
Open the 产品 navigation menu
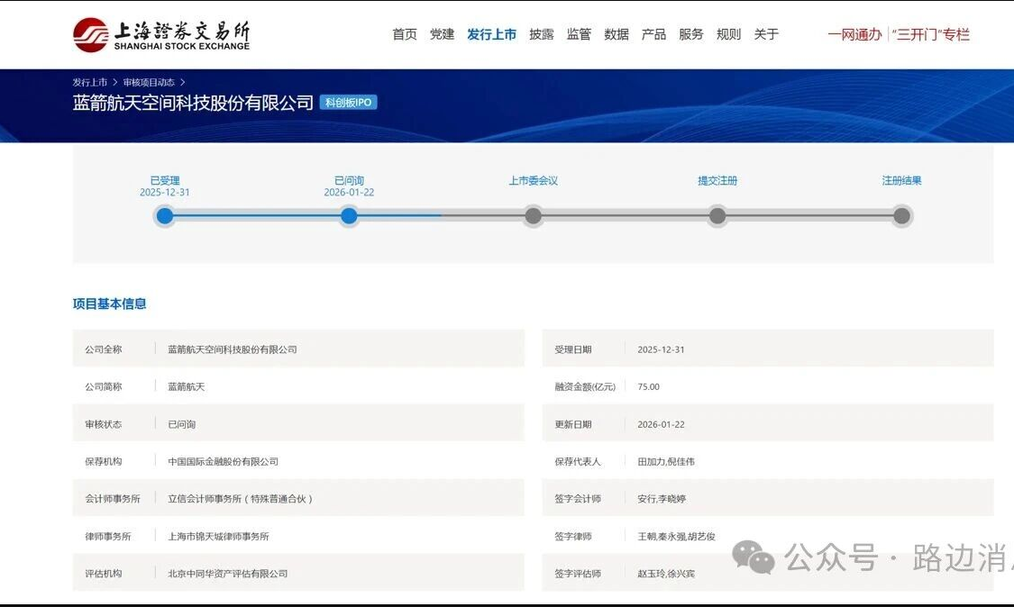[653, 34]
